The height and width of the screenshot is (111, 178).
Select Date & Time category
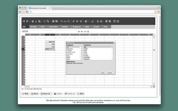(73, 52)
